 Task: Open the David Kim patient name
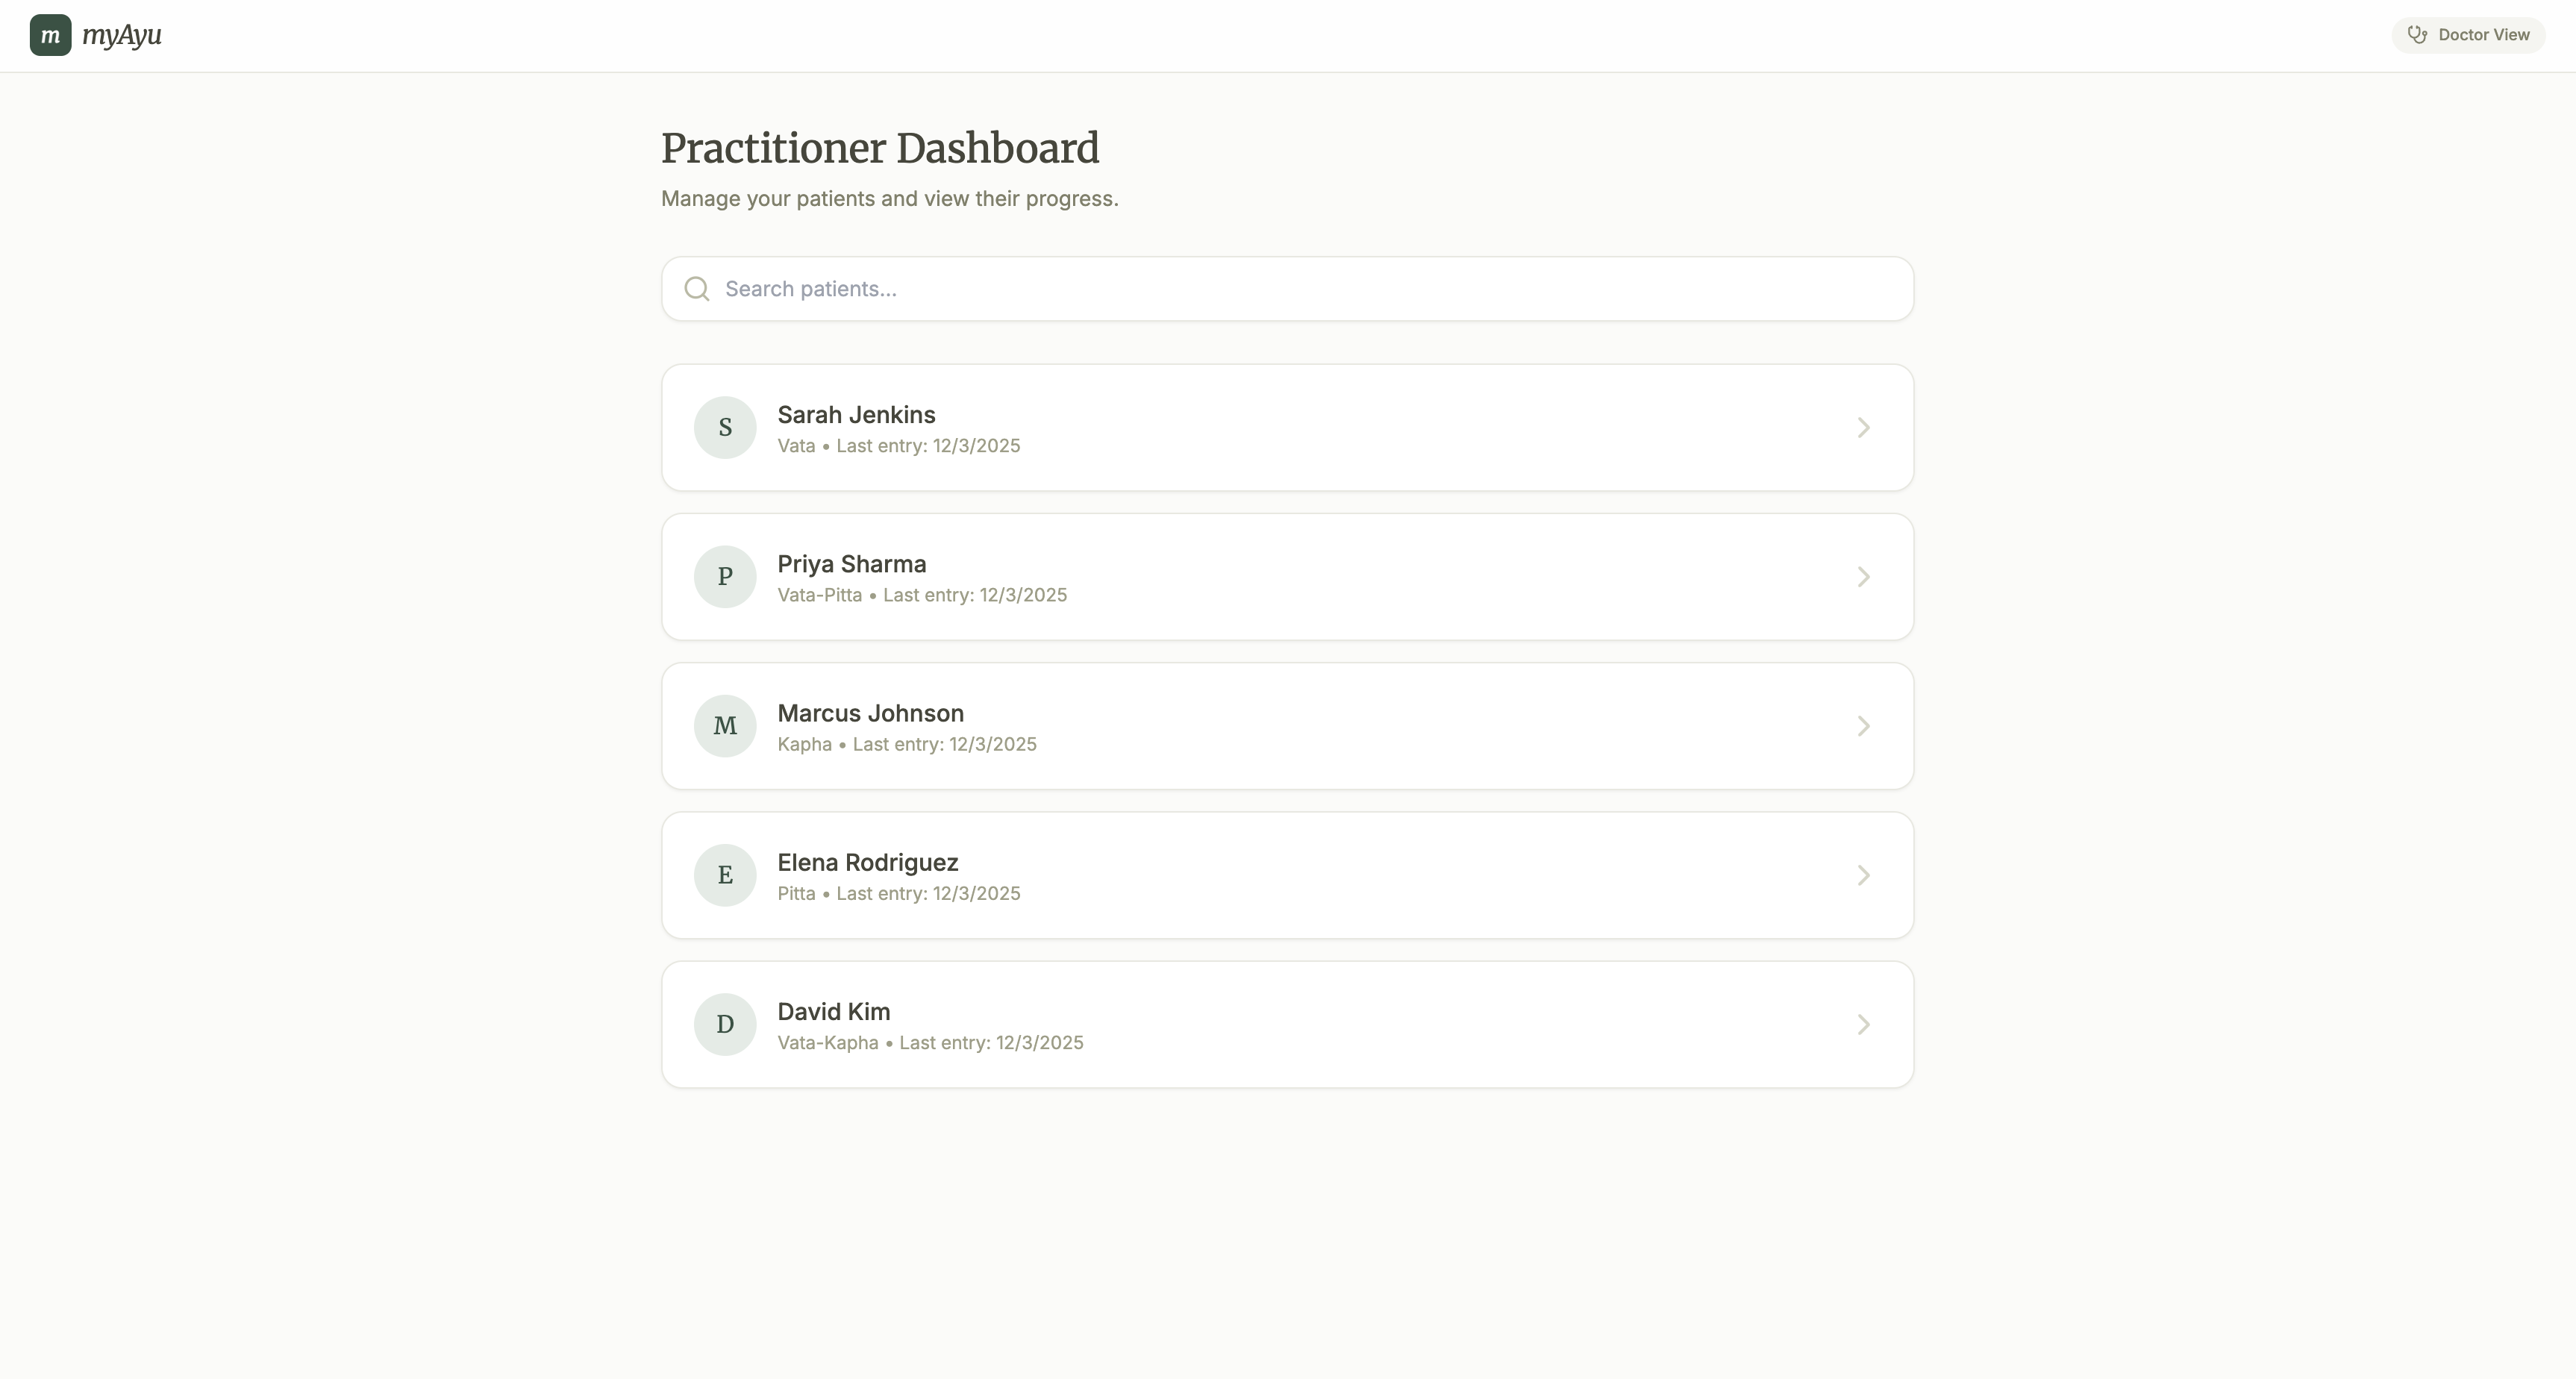click(x=833, y=1012)
